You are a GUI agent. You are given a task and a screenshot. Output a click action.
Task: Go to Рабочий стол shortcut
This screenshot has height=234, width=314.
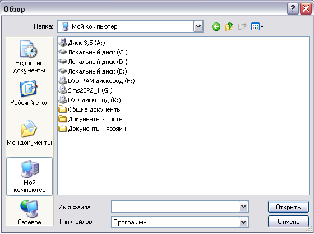pyautogui.click(x=29, y=93)
